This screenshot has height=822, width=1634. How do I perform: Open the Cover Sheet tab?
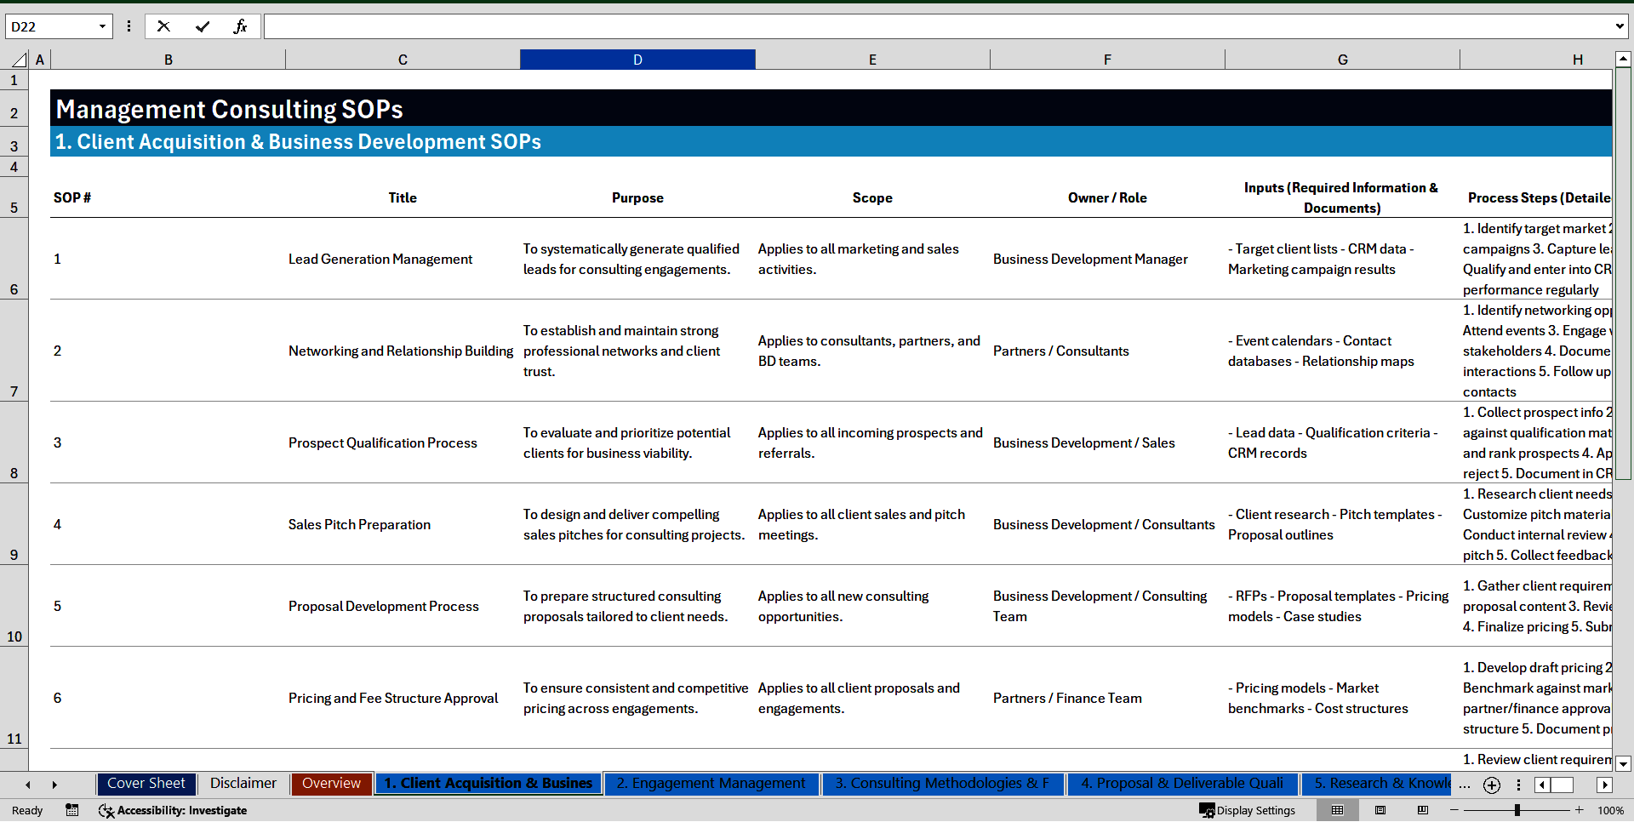pos(146,784)
